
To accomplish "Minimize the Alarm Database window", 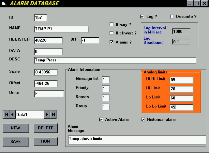I will coord(190,3).
